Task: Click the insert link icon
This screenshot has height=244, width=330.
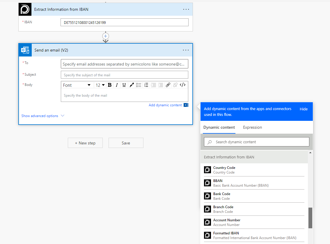Action: pos(168,85)
